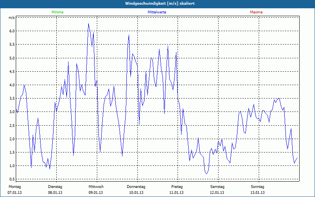Click the date 10.01.13
The image size is (315, 197).
136,193
